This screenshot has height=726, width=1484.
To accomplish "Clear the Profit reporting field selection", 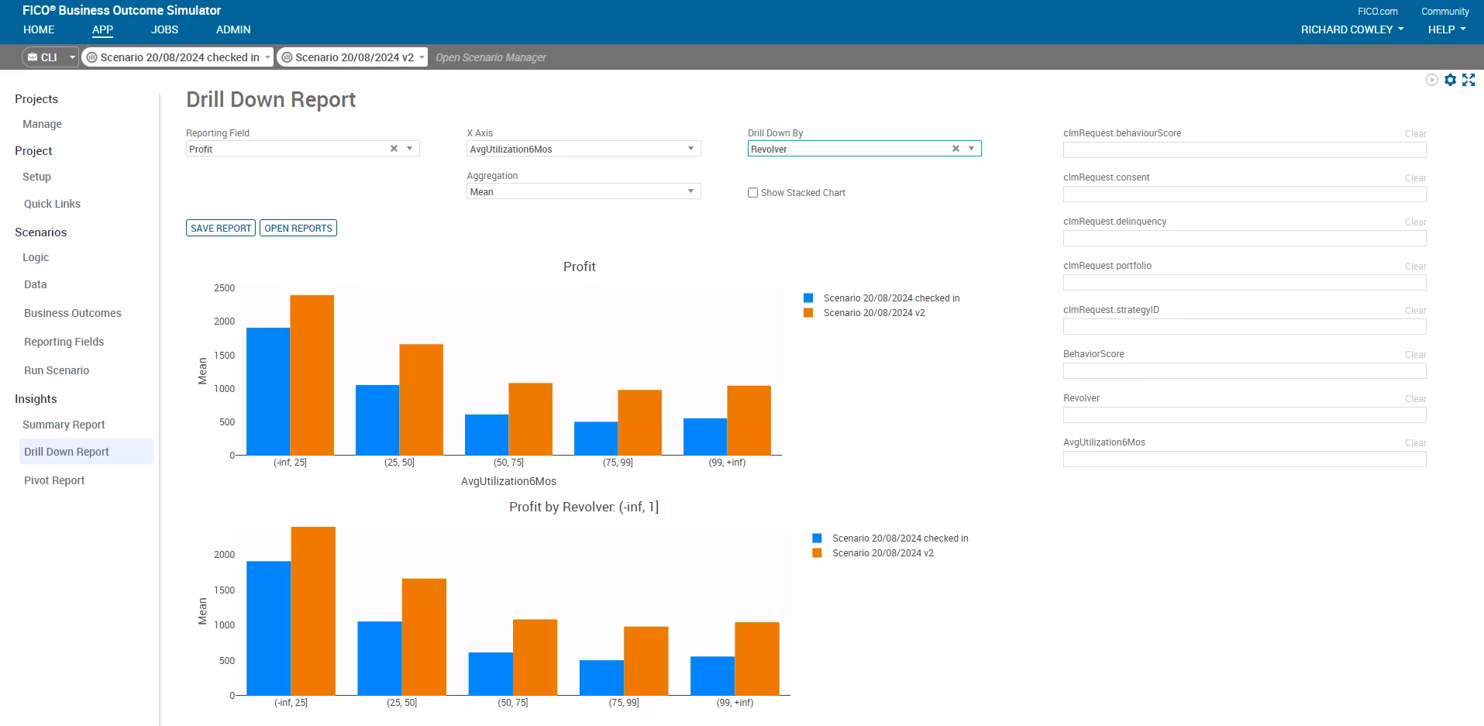I will click(394, 149).
